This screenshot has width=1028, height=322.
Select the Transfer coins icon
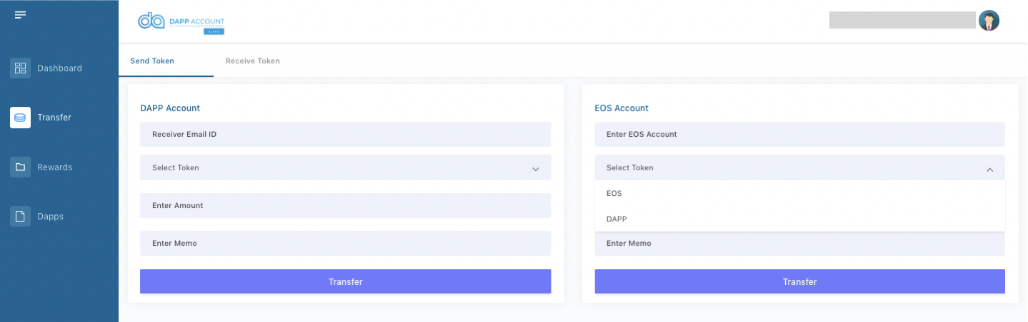tap(20, 118)
